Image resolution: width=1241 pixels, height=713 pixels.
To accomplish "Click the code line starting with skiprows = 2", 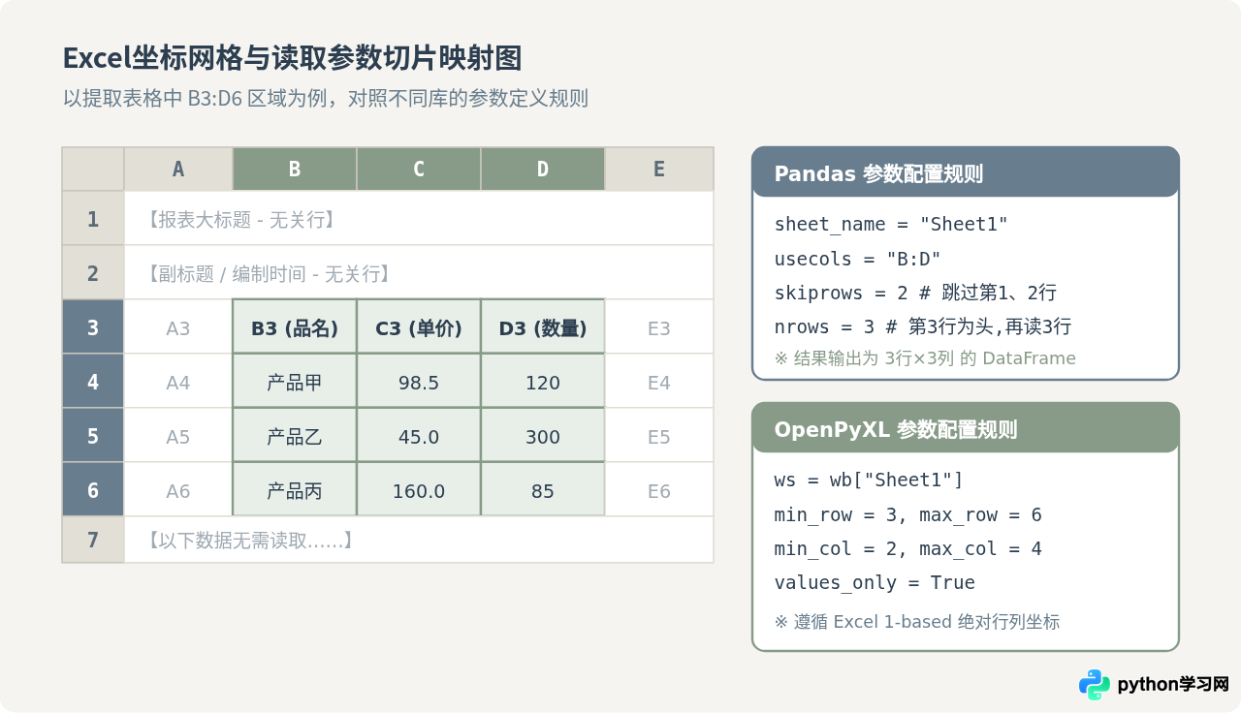I will 915,293.
